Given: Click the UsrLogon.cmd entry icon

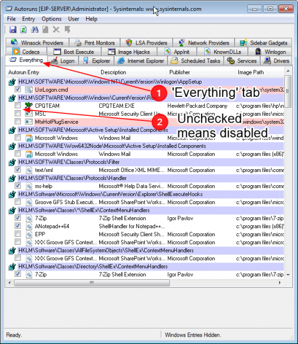Looking at the screenshot, I should (x=28, y=89).
